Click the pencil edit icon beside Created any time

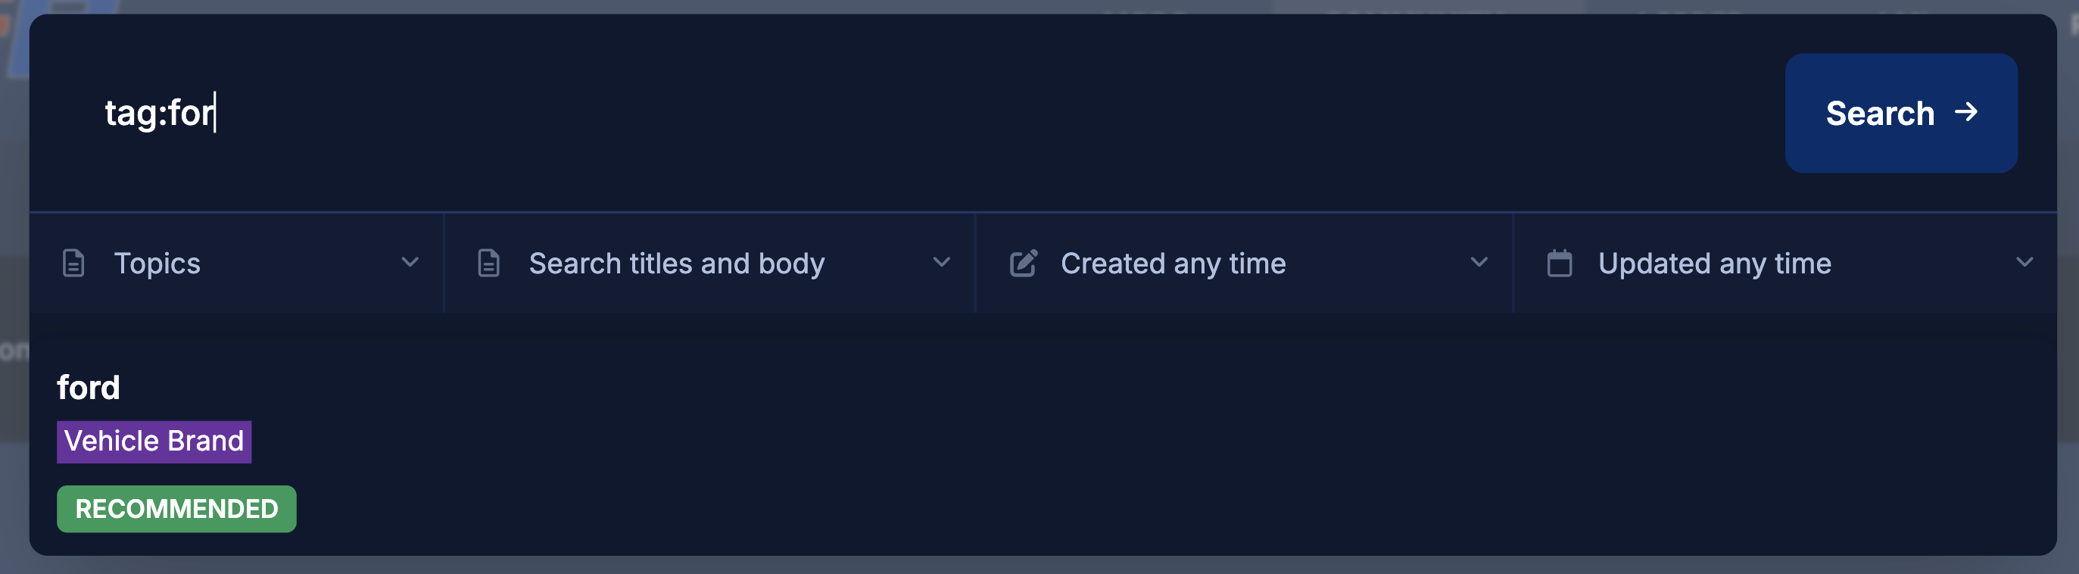point(1024,264)
